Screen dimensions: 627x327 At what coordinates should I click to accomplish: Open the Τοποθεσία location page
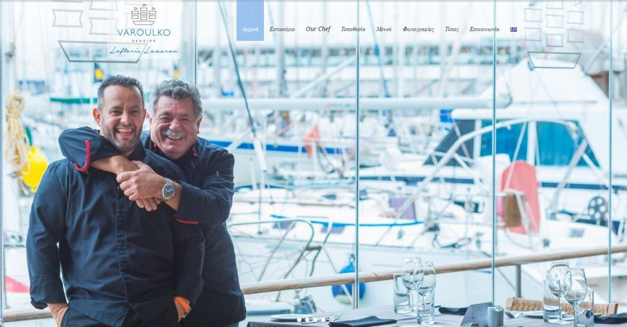point(353,29)
